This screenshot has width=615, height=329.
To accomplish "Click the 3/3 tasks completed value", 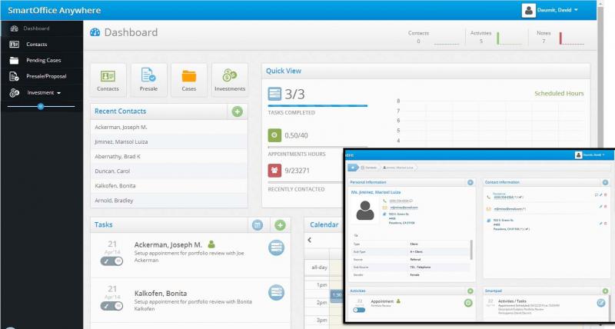I will [x=294, y=94].
